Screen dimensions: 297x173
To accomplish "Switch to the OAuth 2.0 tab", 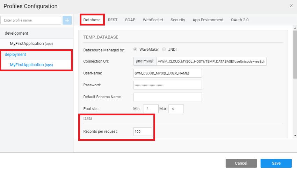I will click(240, 20).
